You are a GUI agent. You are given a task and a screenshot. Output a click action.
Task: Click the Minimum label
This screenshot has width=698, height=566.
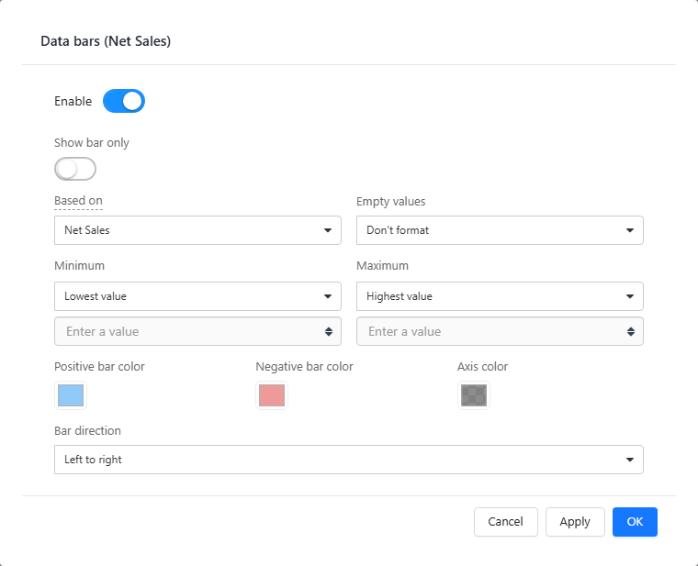coord(79,265)
